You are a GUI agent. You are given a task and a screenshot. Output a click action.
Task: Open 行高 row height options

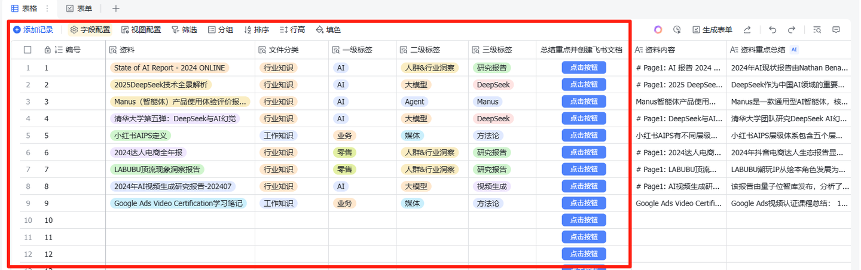292,30
